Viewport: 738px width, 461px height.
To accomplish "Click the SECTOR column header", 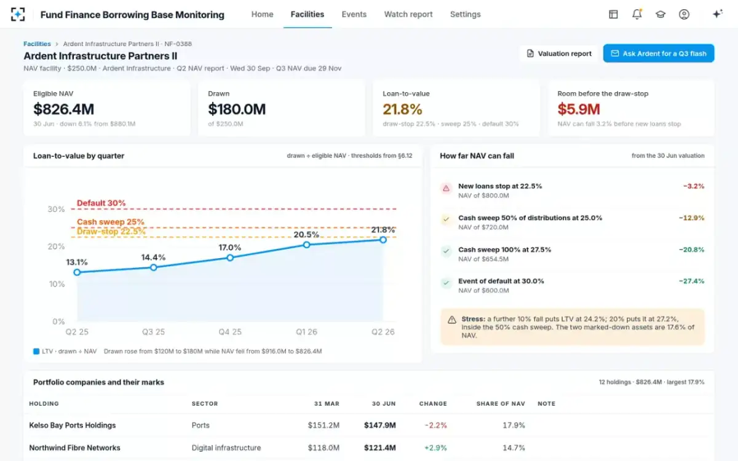I will click(x=205, y=404).
